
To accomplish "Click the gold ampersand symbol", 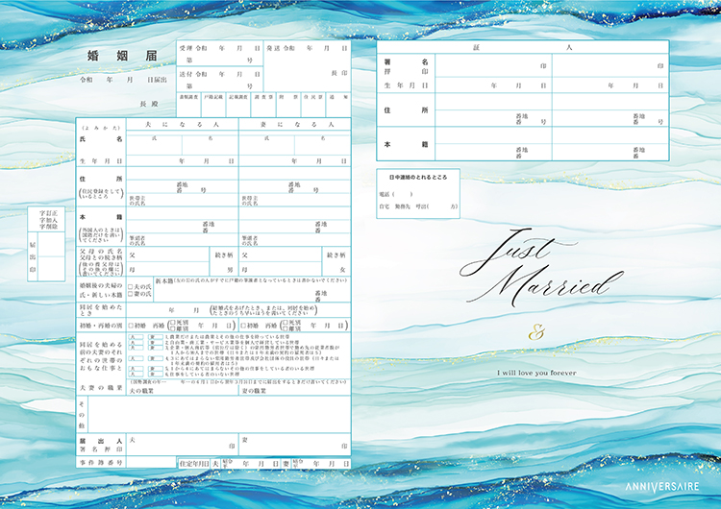I will (536, 331).
